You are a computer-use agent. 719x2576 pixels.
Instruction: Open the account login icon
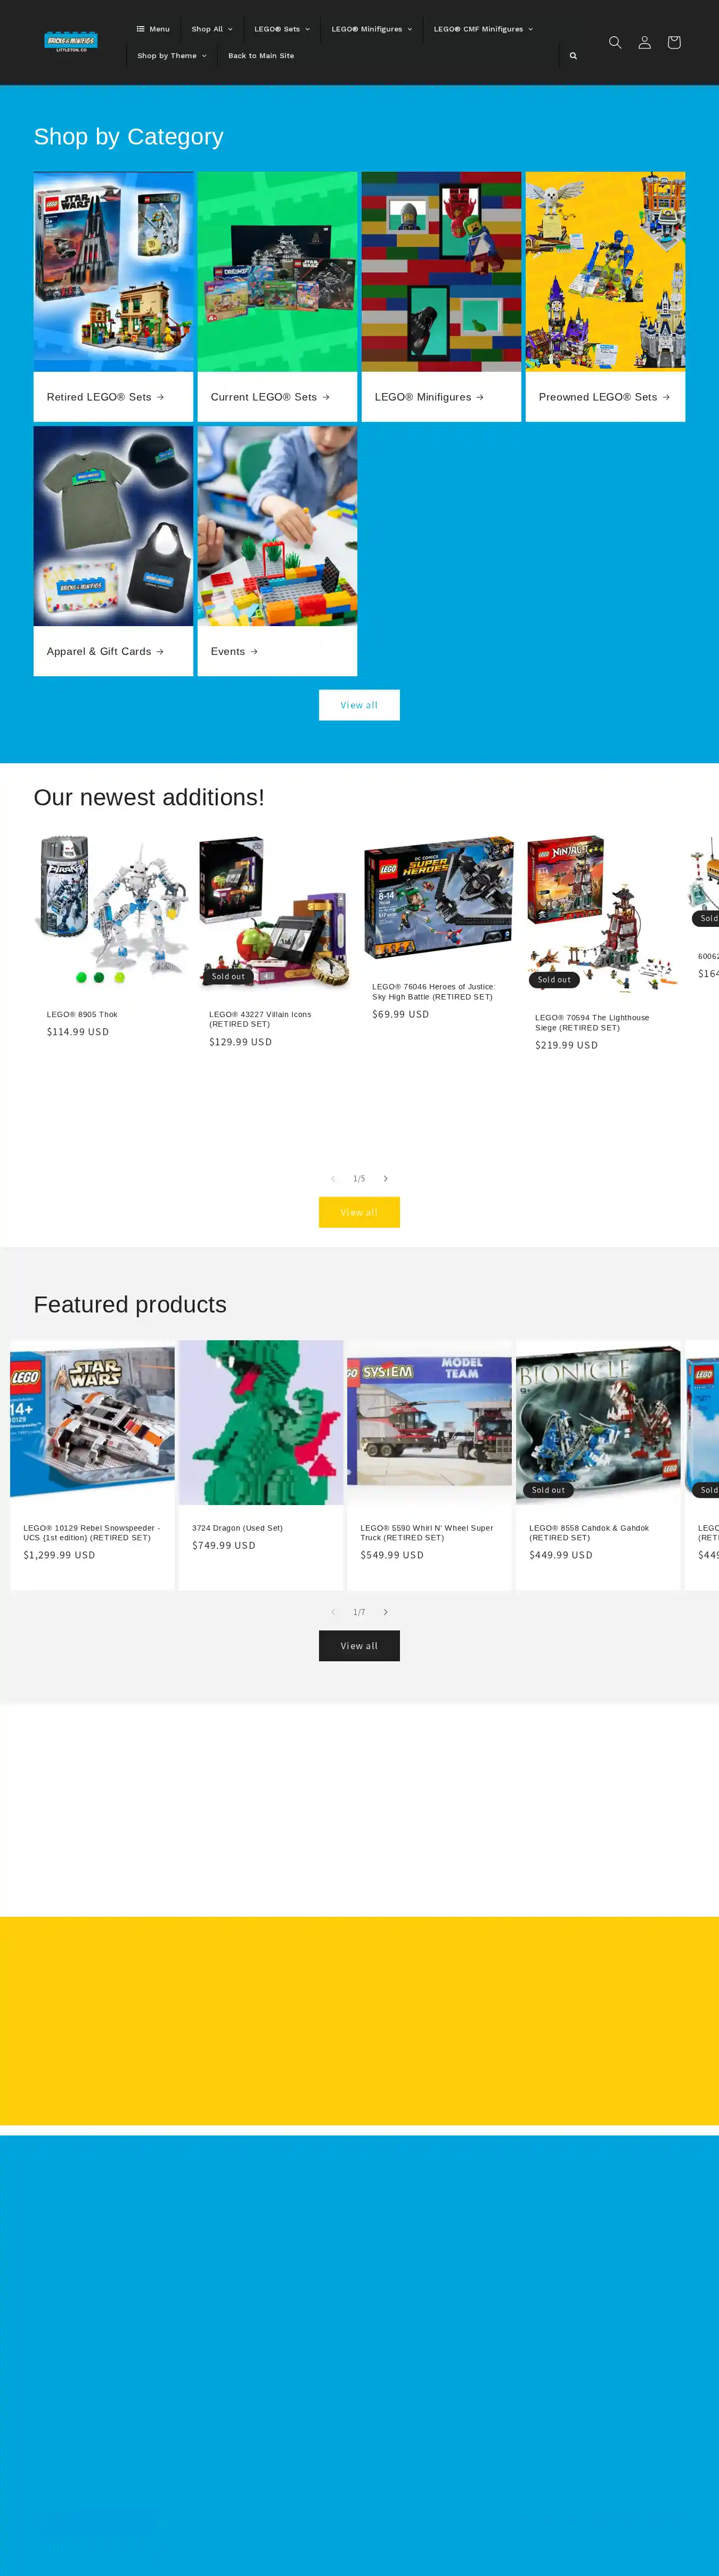coord(644,42)
